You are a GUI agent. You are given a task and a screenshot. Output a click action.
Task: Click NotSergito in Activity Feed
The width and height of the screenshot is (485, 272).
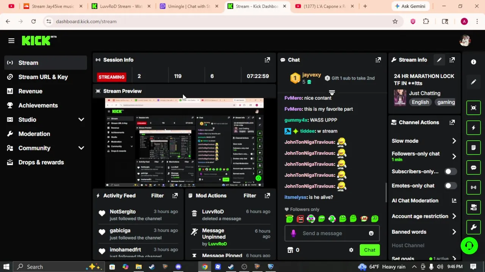122,212
